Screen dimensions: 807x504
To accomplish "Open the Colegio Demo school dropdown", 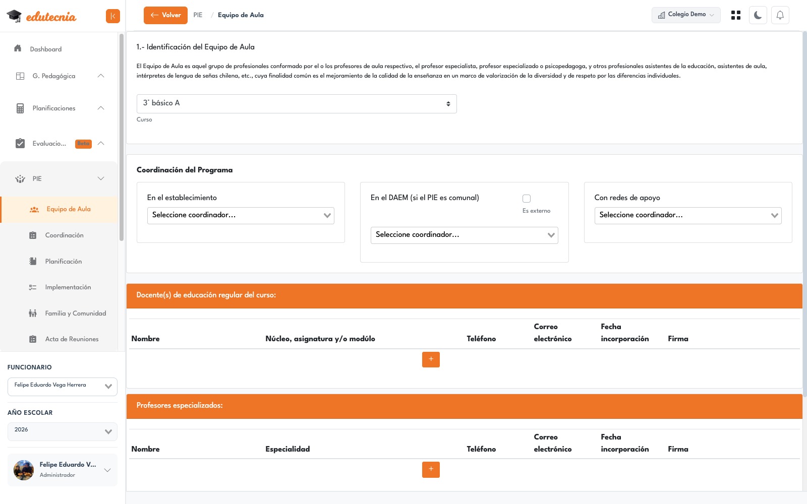I will pyautogui.click(x=686, y=15).
